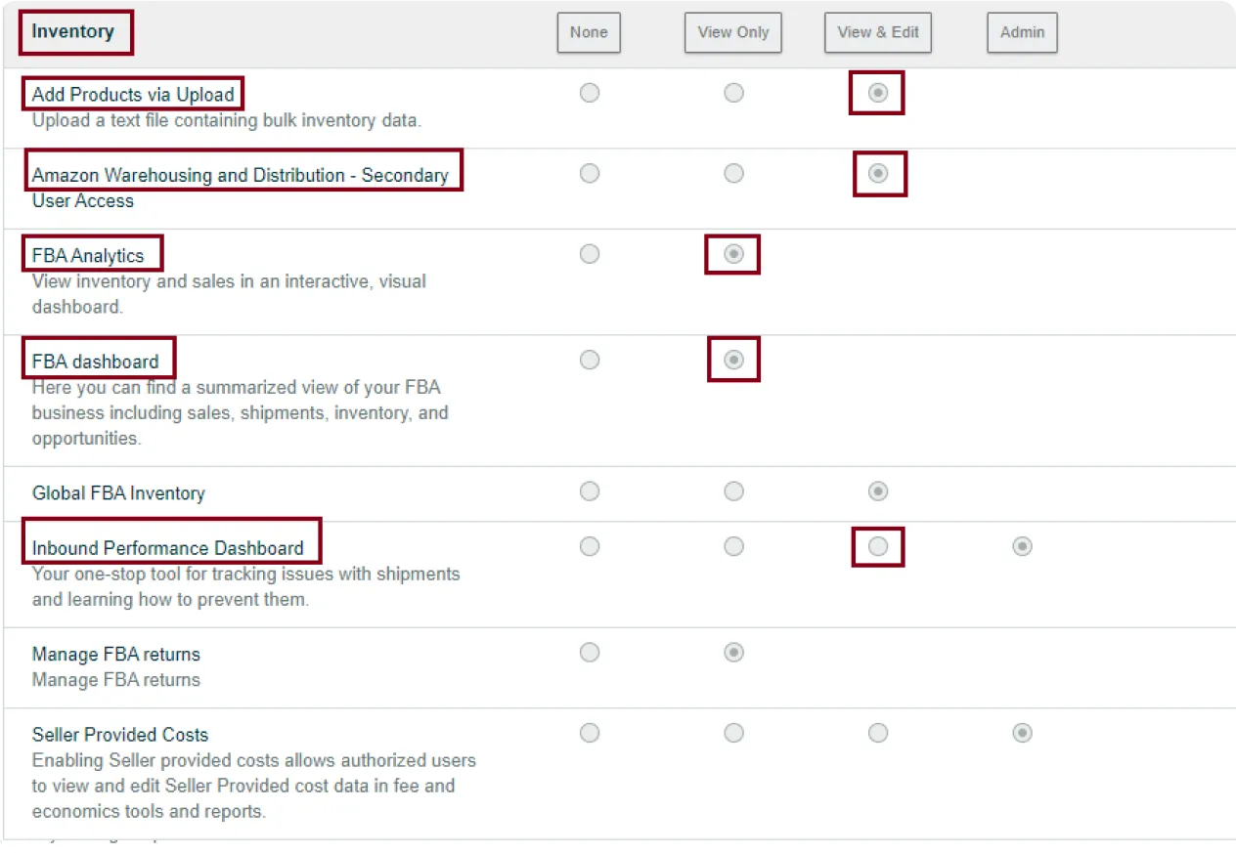
Task: Set Add Products via Upload to View Only
Action: pyautogui.click(x=733, y=93)
